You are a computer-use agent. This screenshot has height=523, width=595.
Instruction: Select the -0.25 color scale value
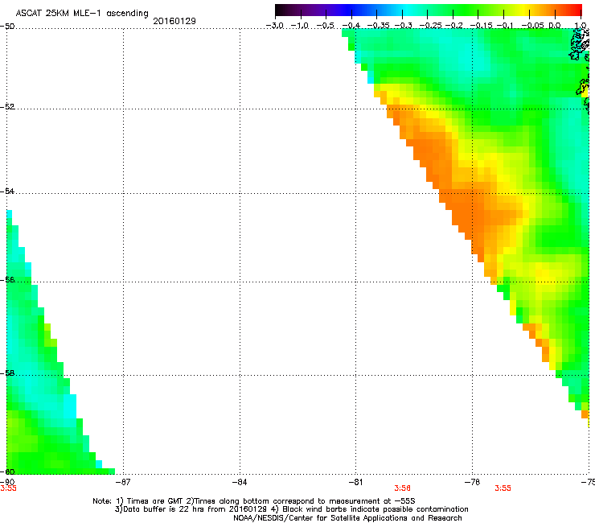430,26
